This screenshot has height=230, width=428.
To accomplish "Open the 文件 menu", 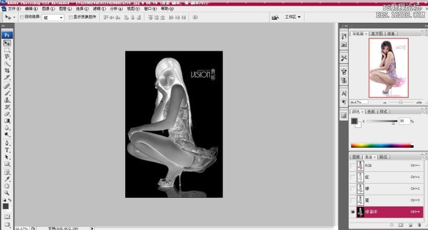I will (14, 9).
